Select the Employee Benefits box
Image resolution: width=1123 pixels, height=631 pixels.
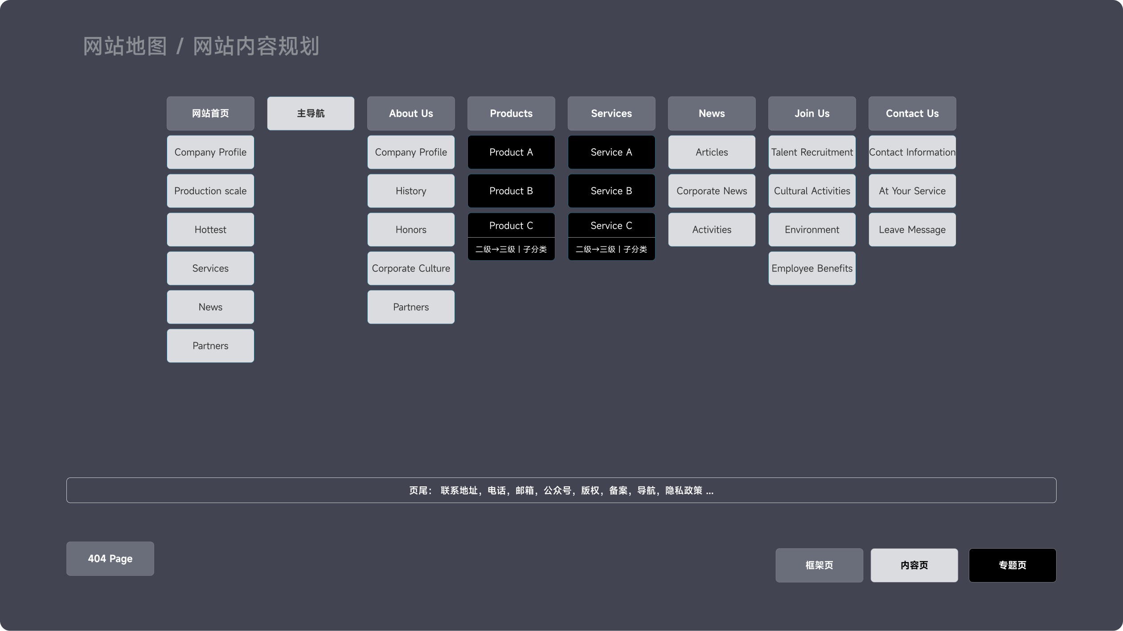point(812,268)
